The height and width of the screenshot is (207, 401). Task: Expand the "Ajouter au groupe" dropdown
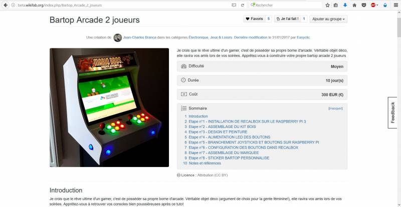pos(328,19)
